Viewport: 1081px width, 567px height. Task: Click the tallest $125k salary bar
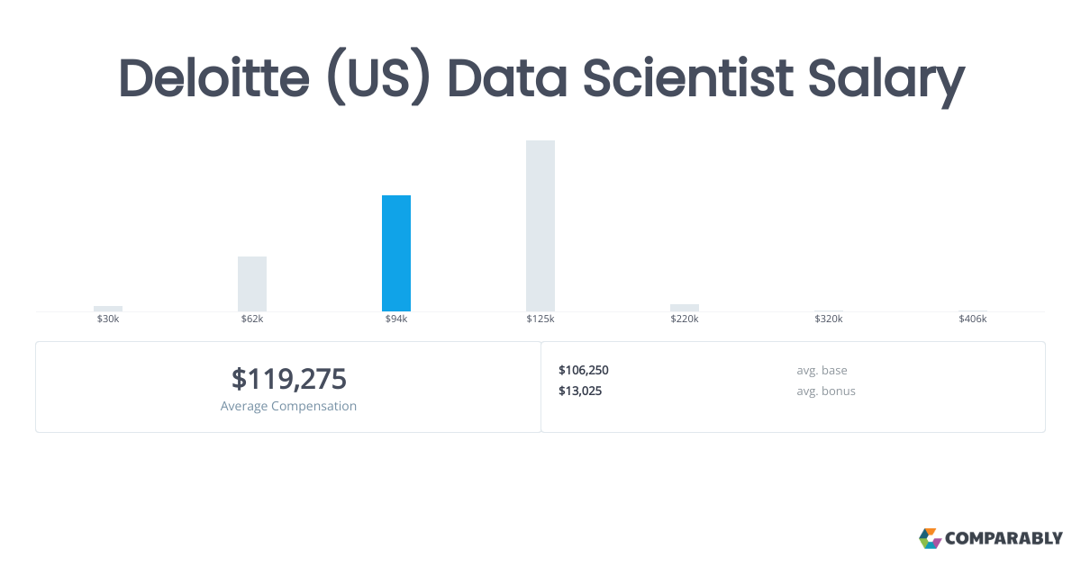540,226
